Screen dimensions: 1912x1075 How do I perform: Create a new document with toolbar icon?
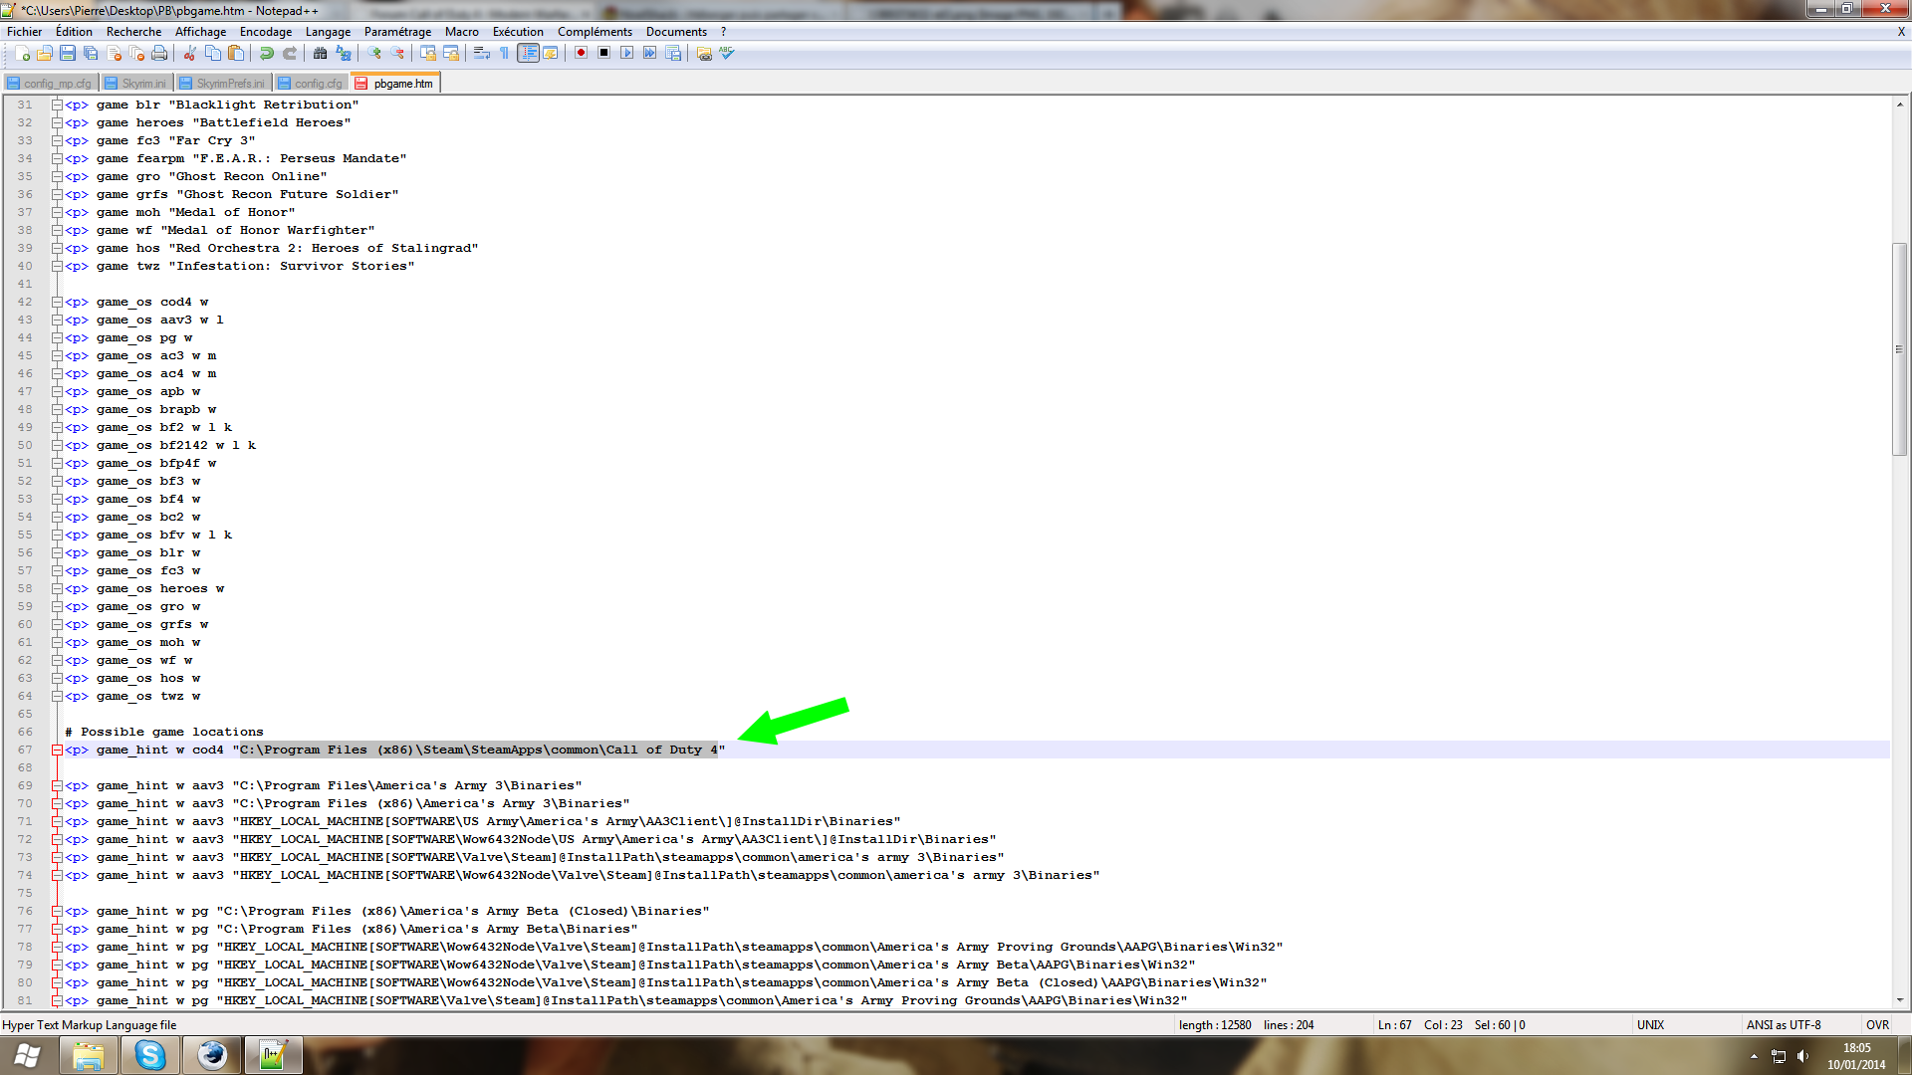[22, 54]
